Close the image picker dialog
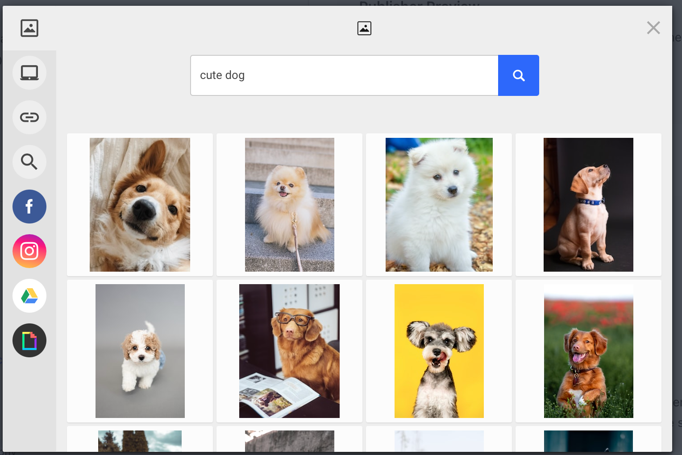682x455 pixels. 653,28
